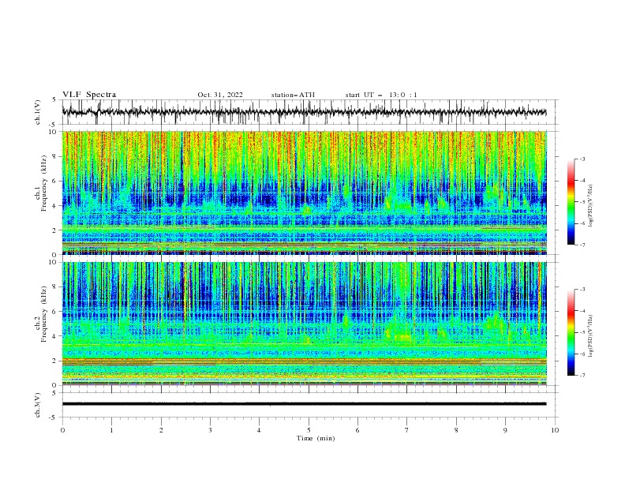Click the "8" kHz tick on ch.1 frequency axis
The height and width of the screenshot is (483, 625).
55,156
